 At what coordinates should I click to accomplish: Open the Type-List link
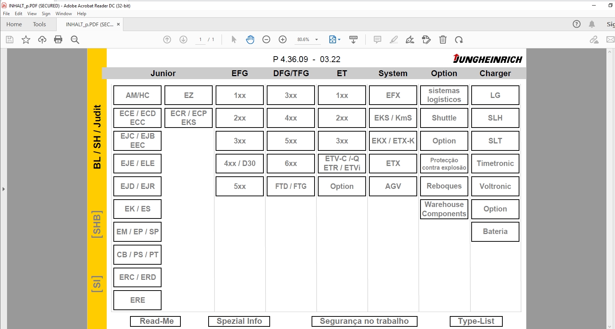click(x=476, y=321)
